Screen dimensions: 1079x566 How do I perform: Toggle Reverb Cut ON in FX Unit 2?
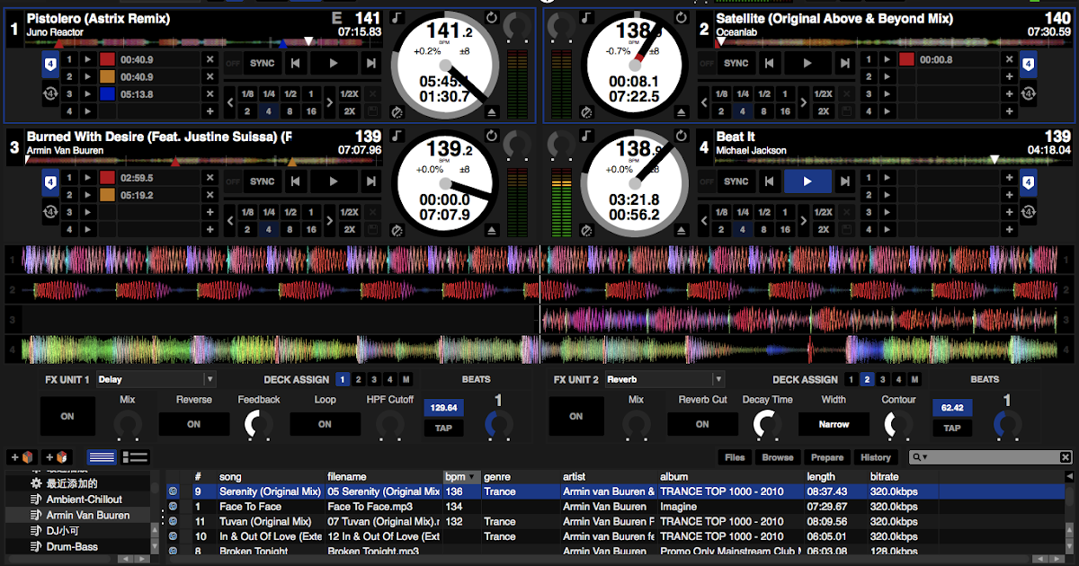tap(702, 424)
